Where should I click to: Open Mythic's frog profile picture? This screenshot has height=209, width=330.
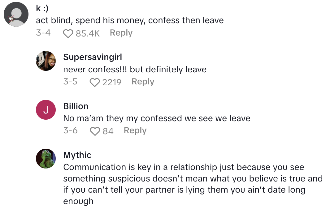[46, 159]
